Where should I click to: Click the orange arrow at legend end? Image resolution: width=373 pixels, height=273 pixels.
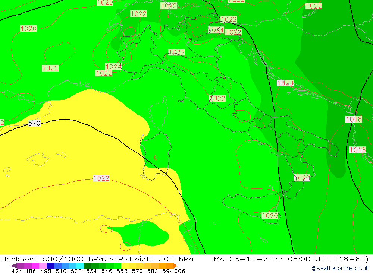click(x=175, y=266)
